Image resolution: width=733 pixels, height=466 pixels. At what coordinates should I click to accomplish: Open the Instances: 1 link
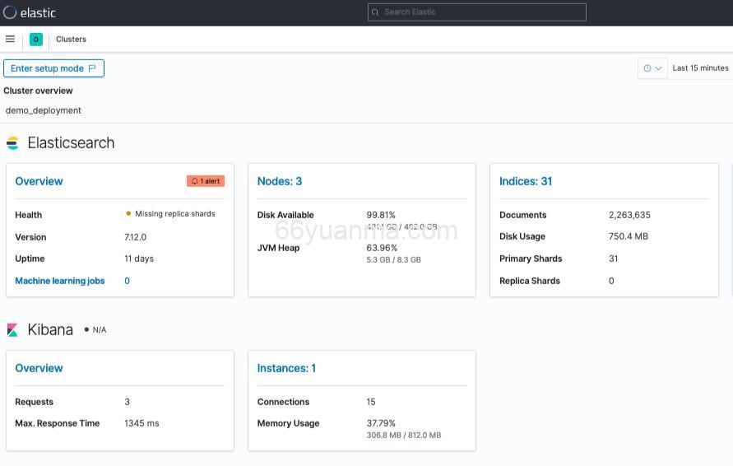(x=286, y=368)
